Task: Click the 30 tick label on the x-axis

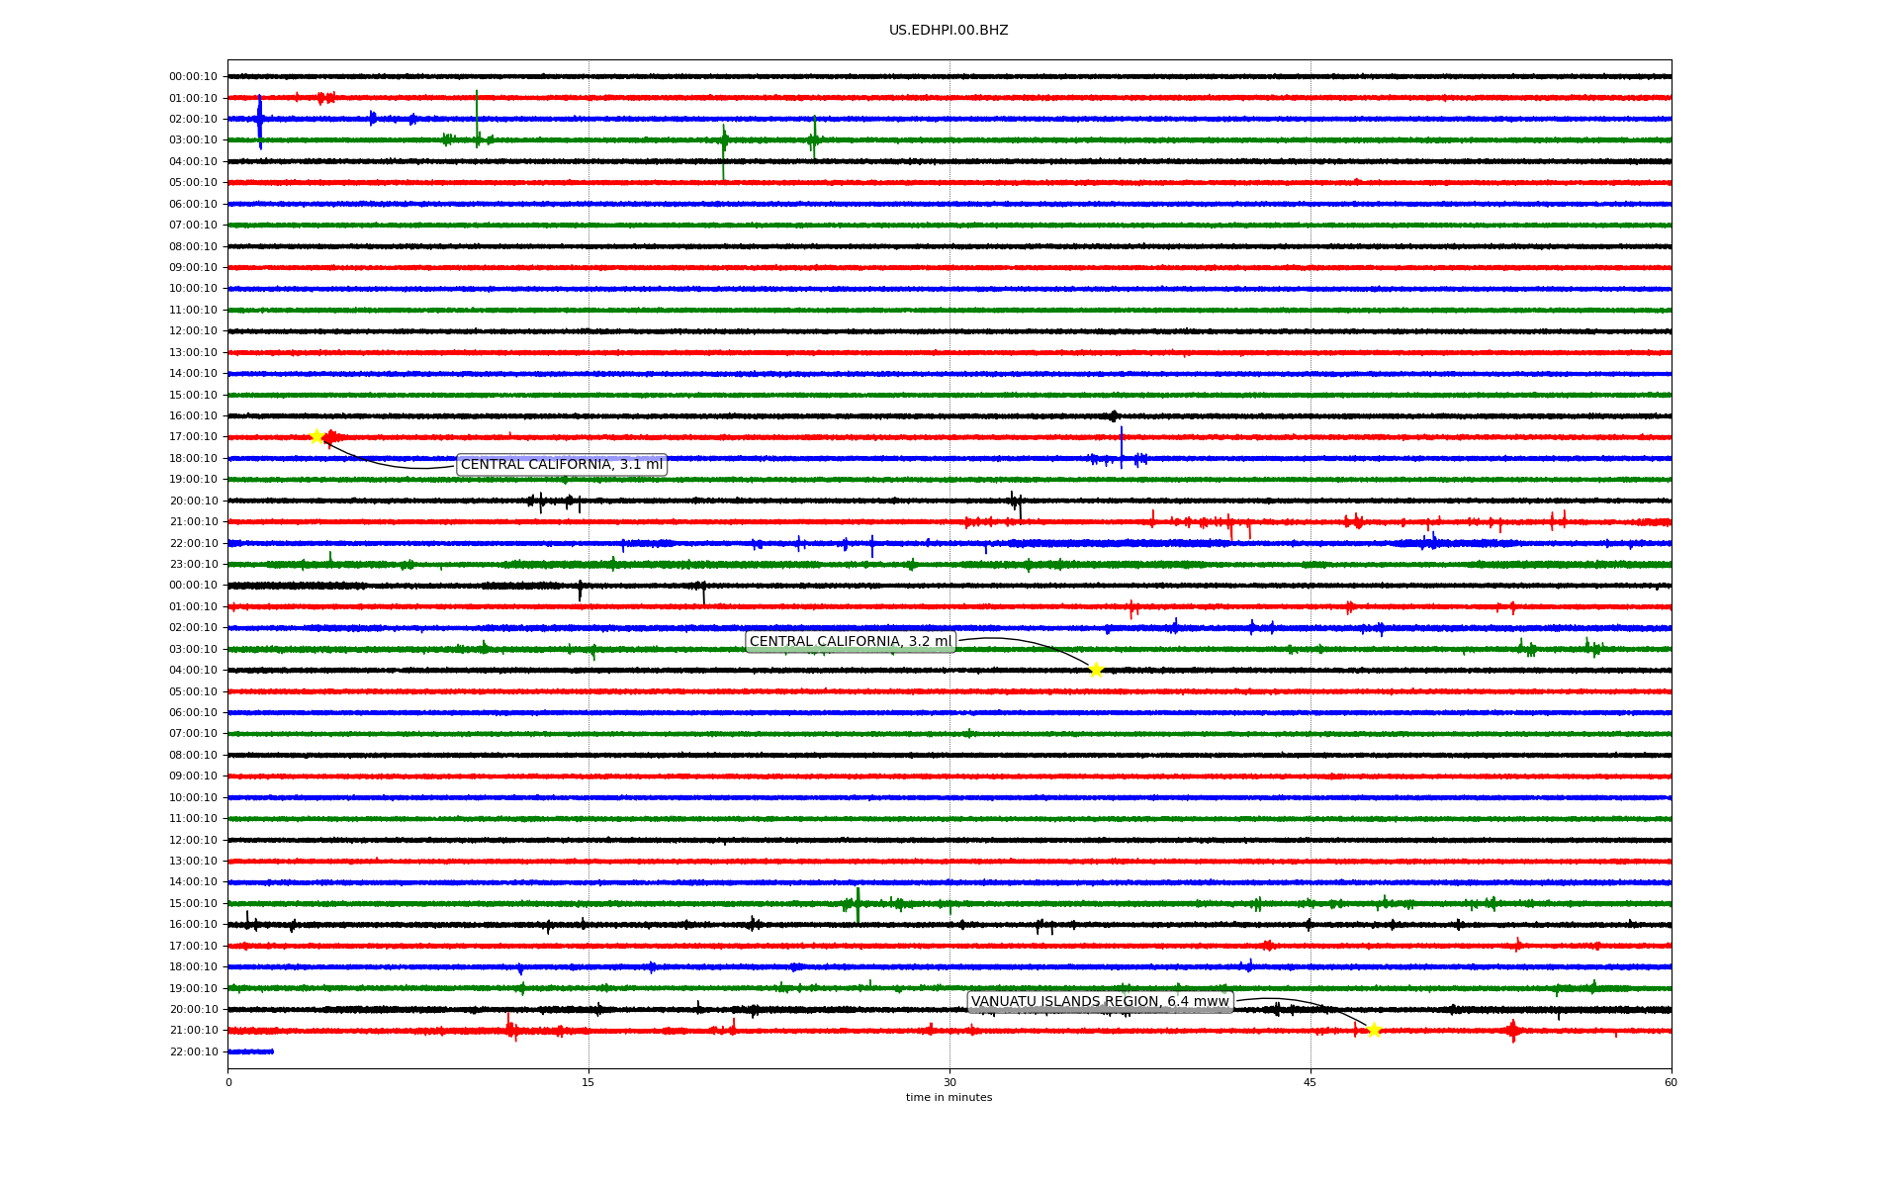Action: [x=949, y=1082]
